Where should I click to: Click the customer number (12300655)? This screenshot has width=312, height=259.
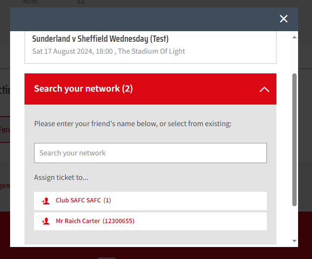pos(119,221)
